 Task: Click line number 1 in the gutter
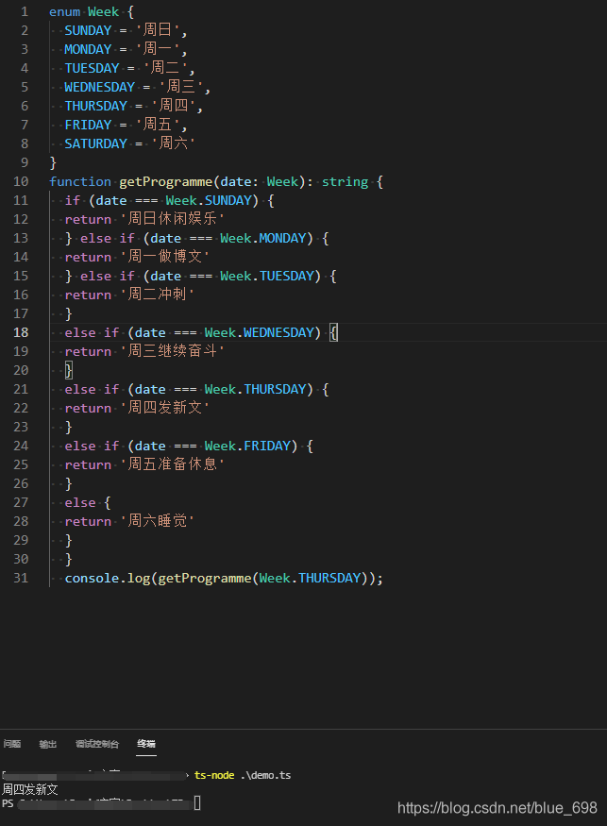(25, 11)
